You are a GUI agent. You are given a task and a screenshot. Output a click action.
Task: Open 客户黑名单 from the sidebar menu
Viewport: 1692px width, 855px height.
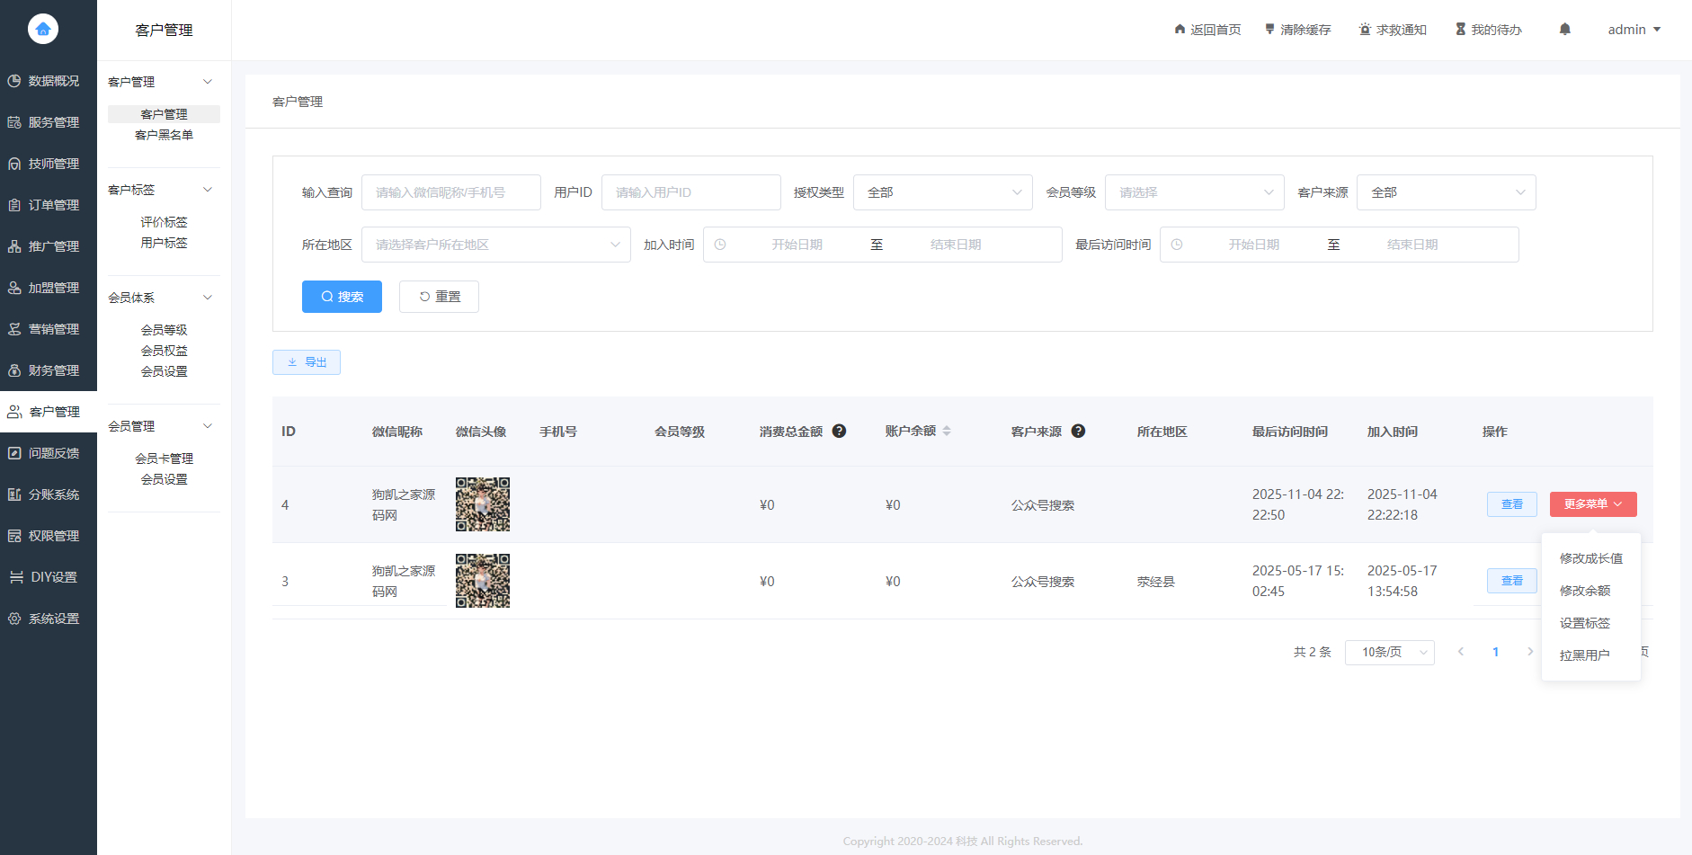pos(164,135)
